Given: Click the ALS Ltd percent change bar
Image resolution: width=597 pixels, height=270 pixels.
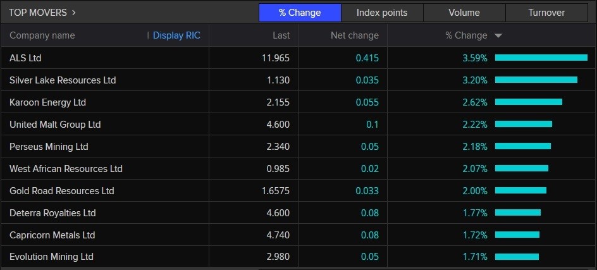Looking at the screenshot, I should pos(541,58).
